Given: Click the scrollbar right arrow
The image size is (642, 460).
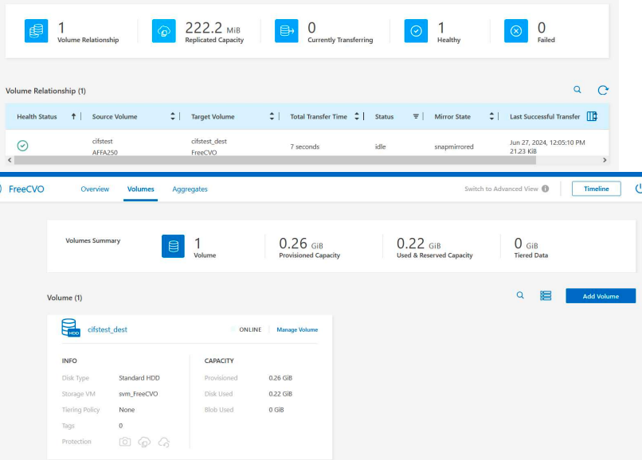Looking at the screenshot, I should (x=605, y=160).
